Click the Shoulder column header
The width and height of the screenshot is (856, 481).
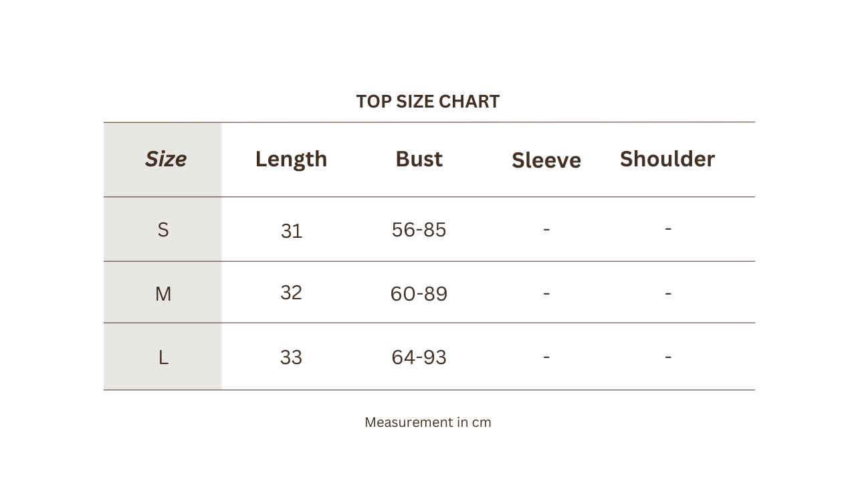667,159
